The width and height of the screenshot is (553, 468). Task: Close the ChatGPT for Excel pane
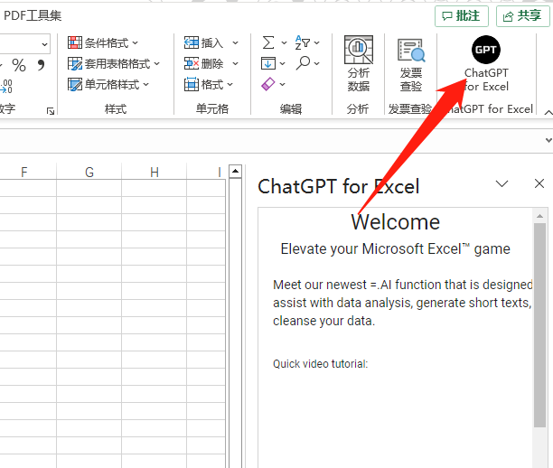tap(539, 183)
